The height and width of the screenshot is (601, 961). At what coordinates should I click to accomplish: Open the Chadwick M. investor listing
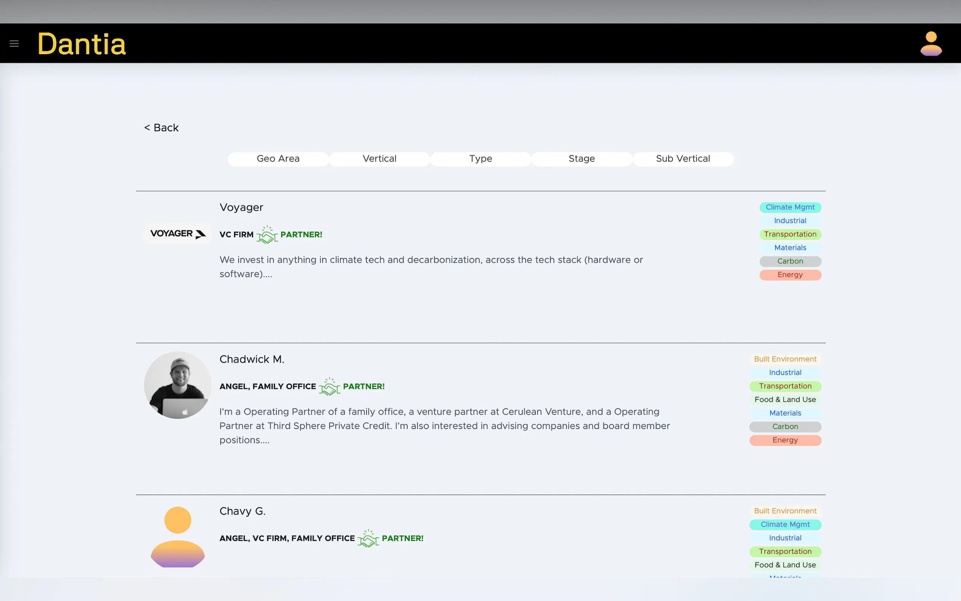[252, 359]
